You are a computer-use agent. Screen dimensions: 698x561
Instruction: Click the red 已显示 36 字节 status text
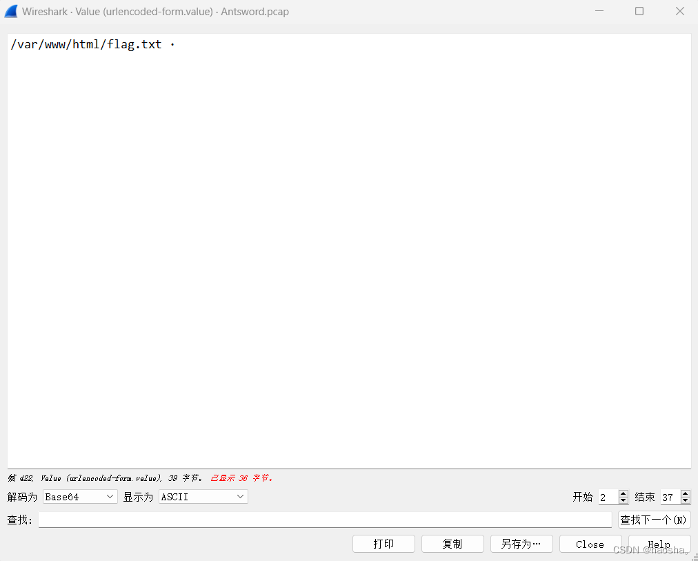point(241,478)
